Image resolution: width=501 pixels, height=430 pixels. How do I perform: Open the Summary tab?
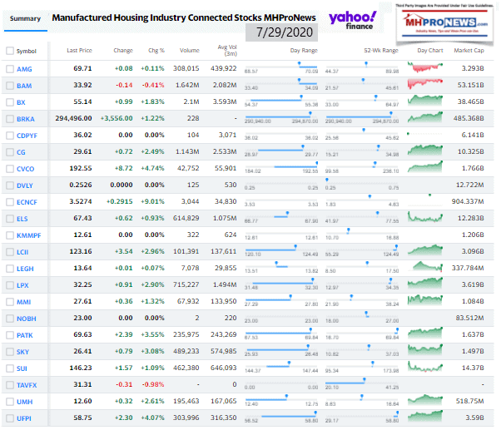point(24,18)
